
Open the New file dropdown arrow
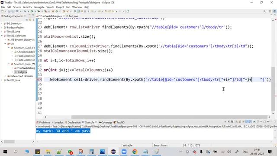click(x=6, y=11)
